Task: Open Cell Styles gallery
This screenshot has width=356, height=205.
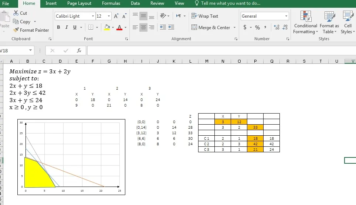Action: tap(347, 22)
